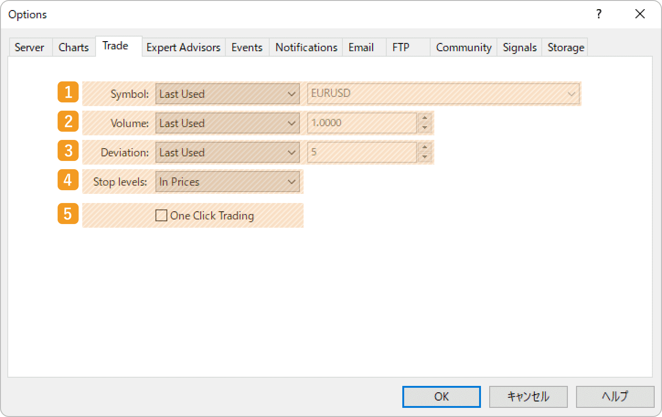Go to the Expert Advisors tab
662x417 pixels.
(x=183, y=48)
